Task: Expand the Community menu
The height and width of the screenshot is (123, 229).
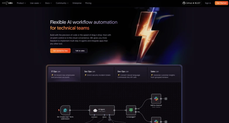Action: 62,3
